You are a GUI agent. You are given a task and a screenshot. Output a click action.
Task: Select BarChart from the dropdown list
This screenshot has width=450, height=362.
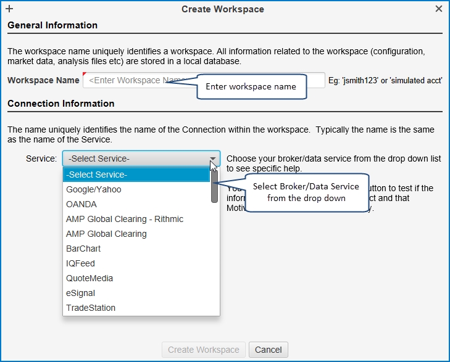coord(83,249)
